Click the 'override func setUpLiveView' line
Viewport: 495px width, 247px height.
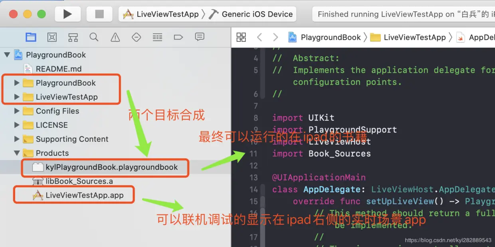pos(394,201)
